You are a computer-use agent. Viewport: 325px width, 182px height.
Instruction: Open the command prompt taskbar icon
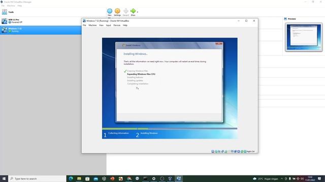tap(146, 178)
